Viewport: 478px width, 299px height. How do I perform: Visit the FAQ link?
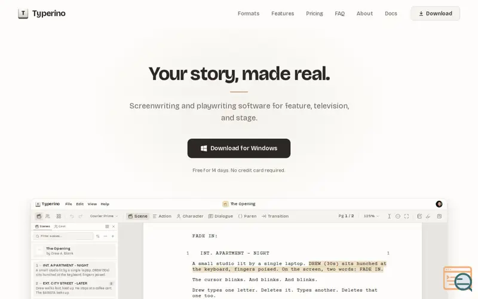[339, 13]
